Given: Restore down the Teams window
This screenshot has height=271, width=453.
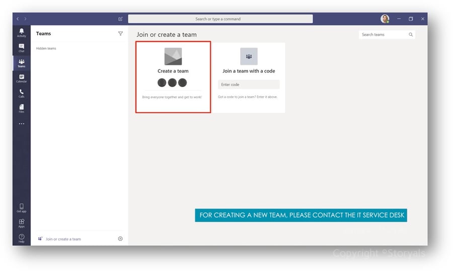Looking at the screenshot, I should 411,19.
